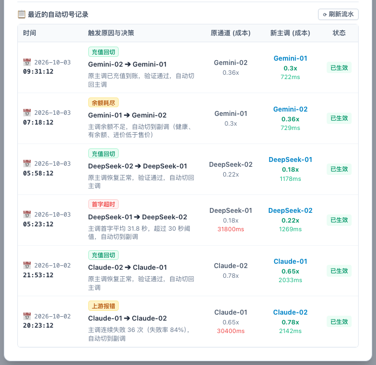The width and height of the screenshot is (376, 365).
Task: Click the red 31800ms latency value
Action: pos(231,229)
